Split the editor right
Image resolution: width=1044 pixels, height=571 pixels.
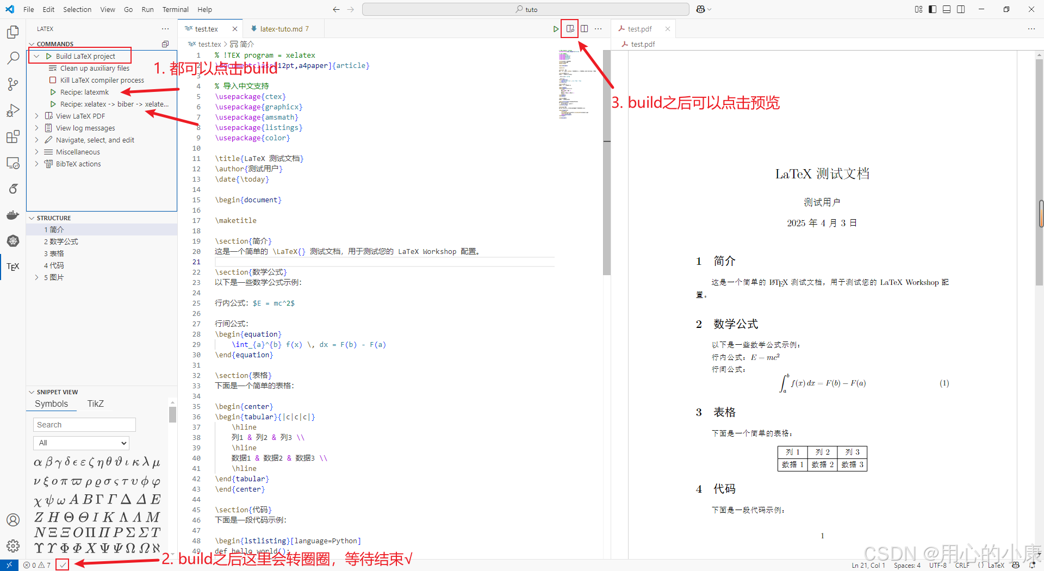(584, 29)
